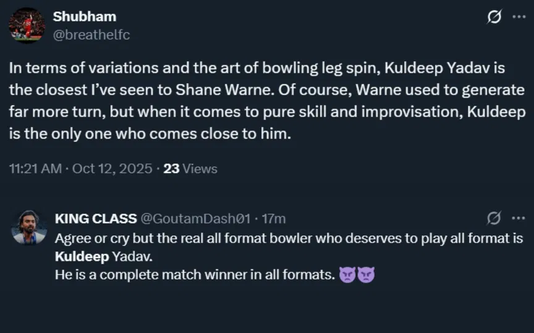The width and height of the screenshot is (534, 333).
Task: Open Shubham's profile picture
Action: click(x=27, y=26)
